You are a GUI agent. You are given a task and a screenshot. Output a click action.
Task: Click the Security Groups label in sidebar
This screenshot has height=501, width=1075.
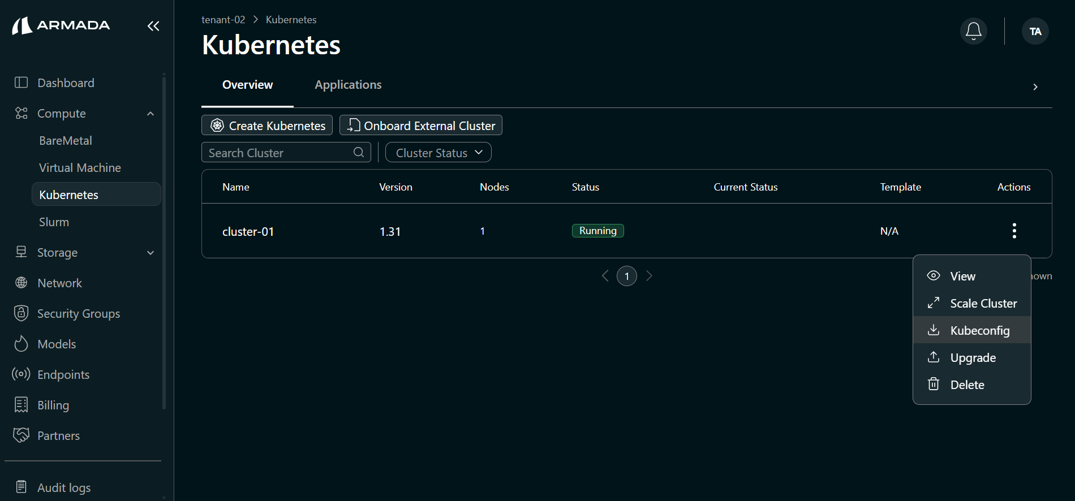click(79, 313)
